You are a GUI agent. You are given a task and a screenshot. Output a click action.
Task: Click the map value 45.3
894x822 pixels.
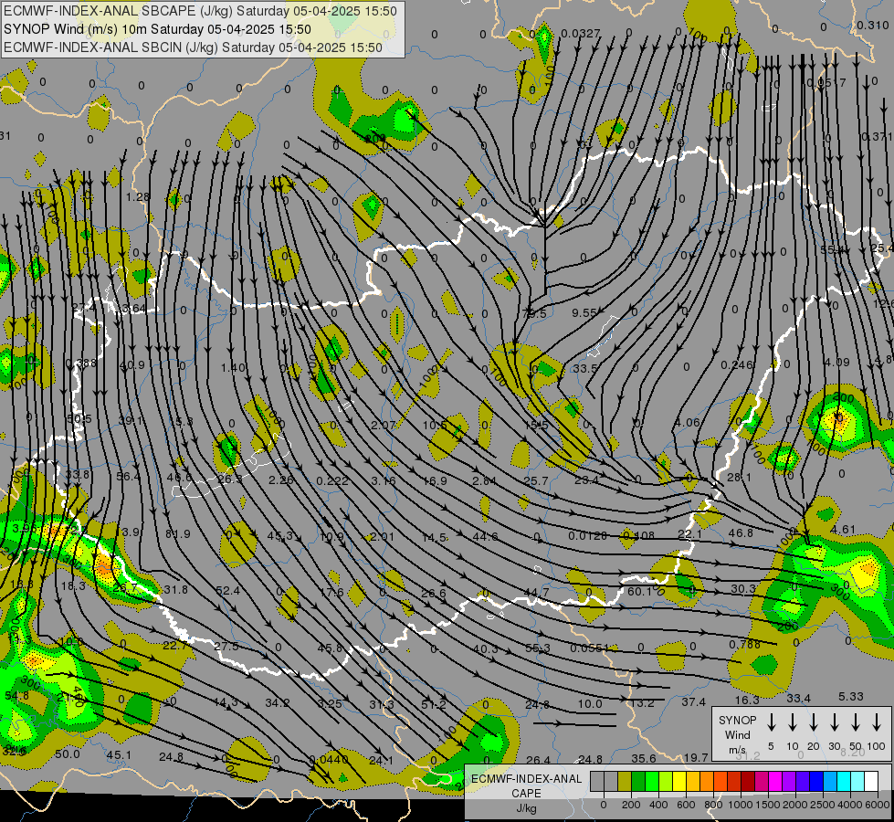[280, 535]
